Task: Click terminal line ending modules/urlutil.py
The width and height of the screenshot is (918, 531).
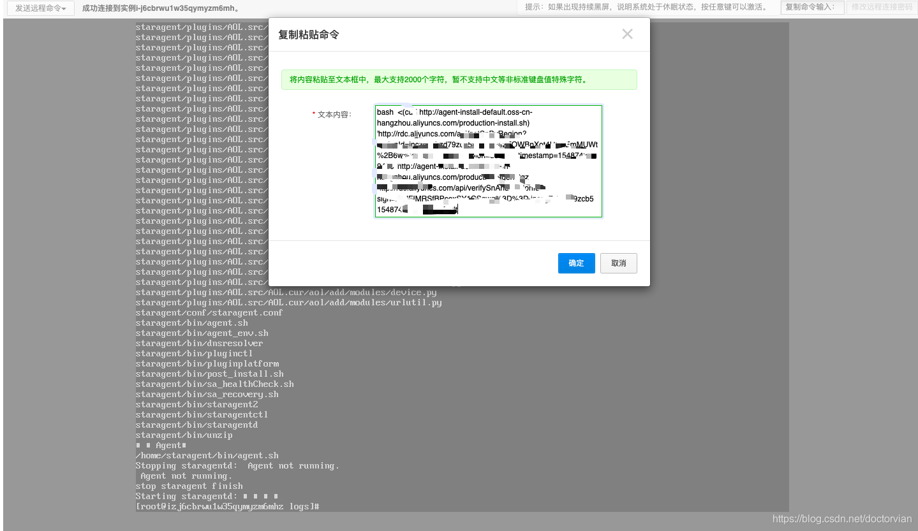Action: 288,303
